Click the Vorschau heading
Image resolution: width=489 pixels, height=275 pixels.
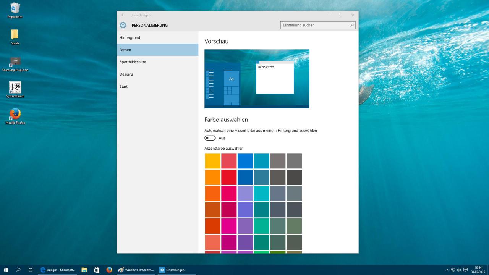pos(216,41)
